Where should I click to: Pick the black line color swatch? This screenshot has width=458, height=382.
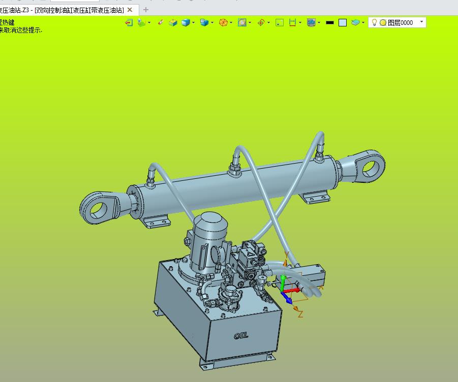330,23
